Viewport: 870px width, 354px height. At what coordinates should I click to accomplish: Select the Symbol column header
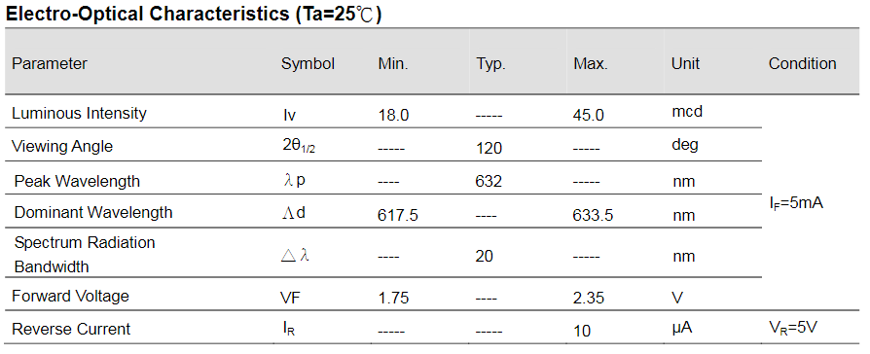coord(308,64)
